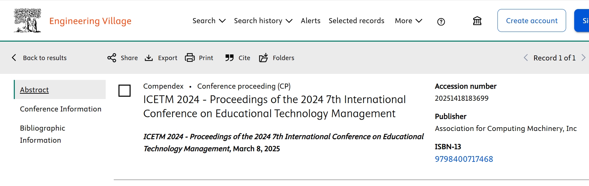The width and height of the screenshot is (589, 186).
Task: Click the Print printer icon
Action: [190, 58]
